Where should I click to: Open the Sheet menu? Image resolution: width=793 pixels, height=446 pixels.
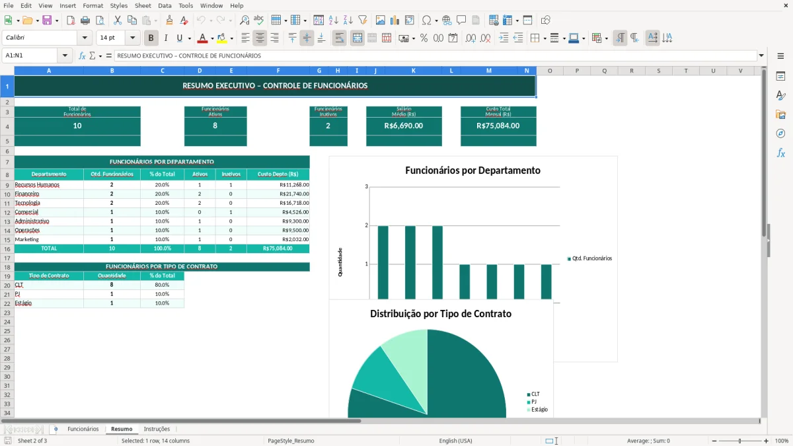143,5
